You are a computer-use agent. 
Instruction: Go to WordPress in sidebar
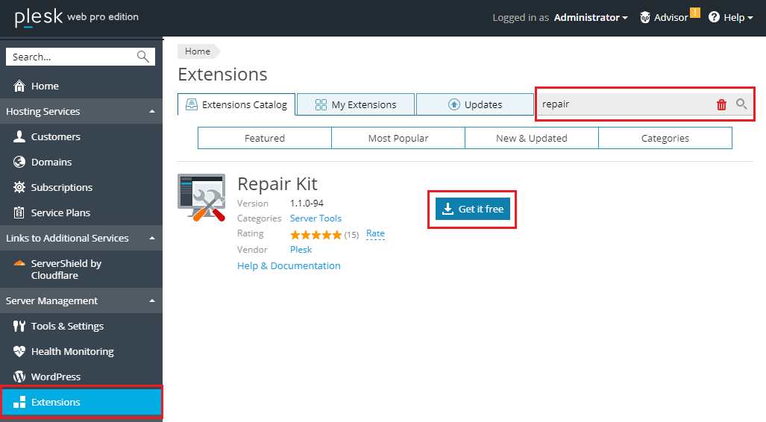point(55,377)
